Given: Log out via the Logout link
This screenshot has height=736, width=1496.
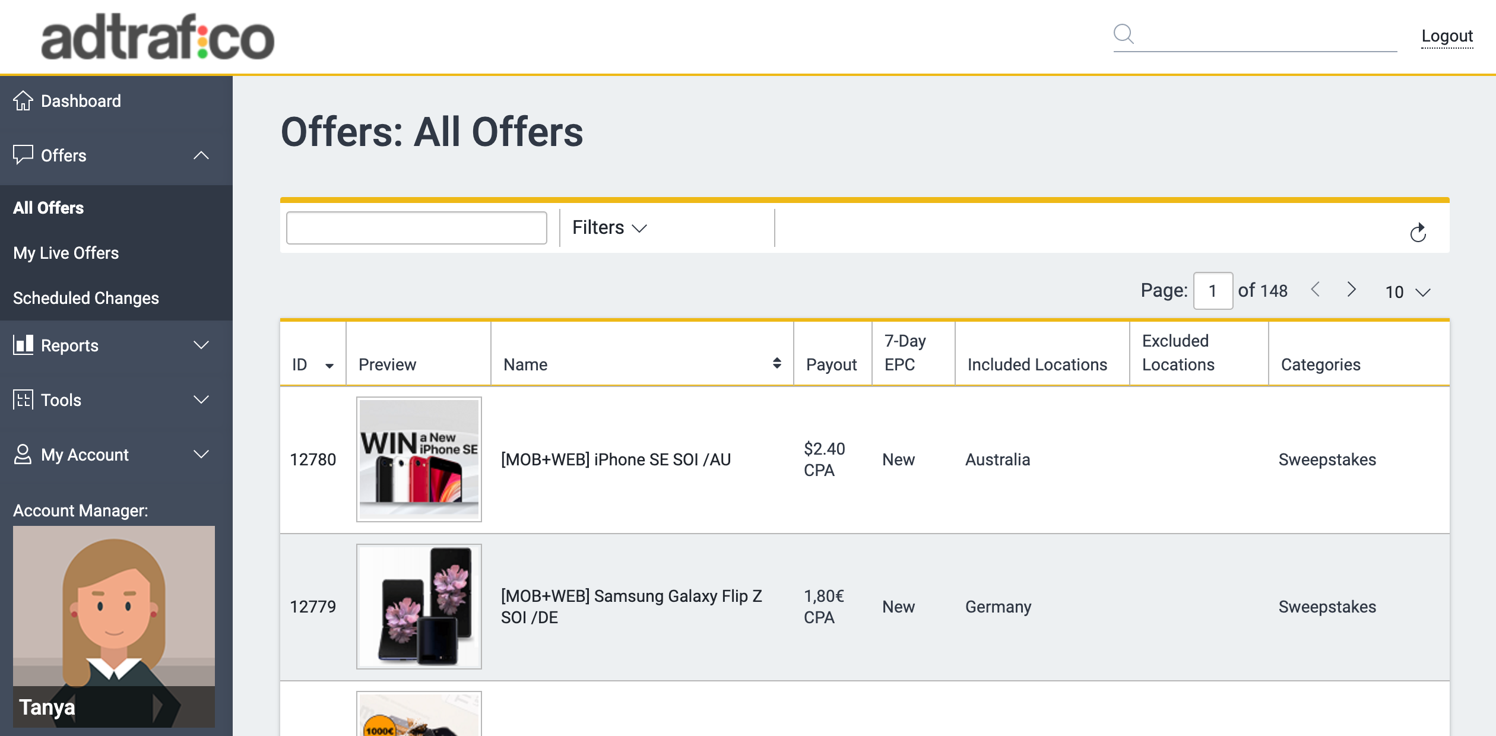Looking at the screenshot, I should click(1447, 36).
